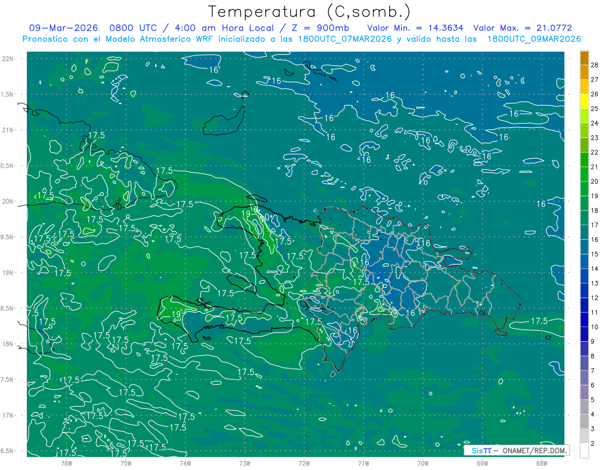
Task: Click the "72W" longitude axis label
Action: [304, 463]
